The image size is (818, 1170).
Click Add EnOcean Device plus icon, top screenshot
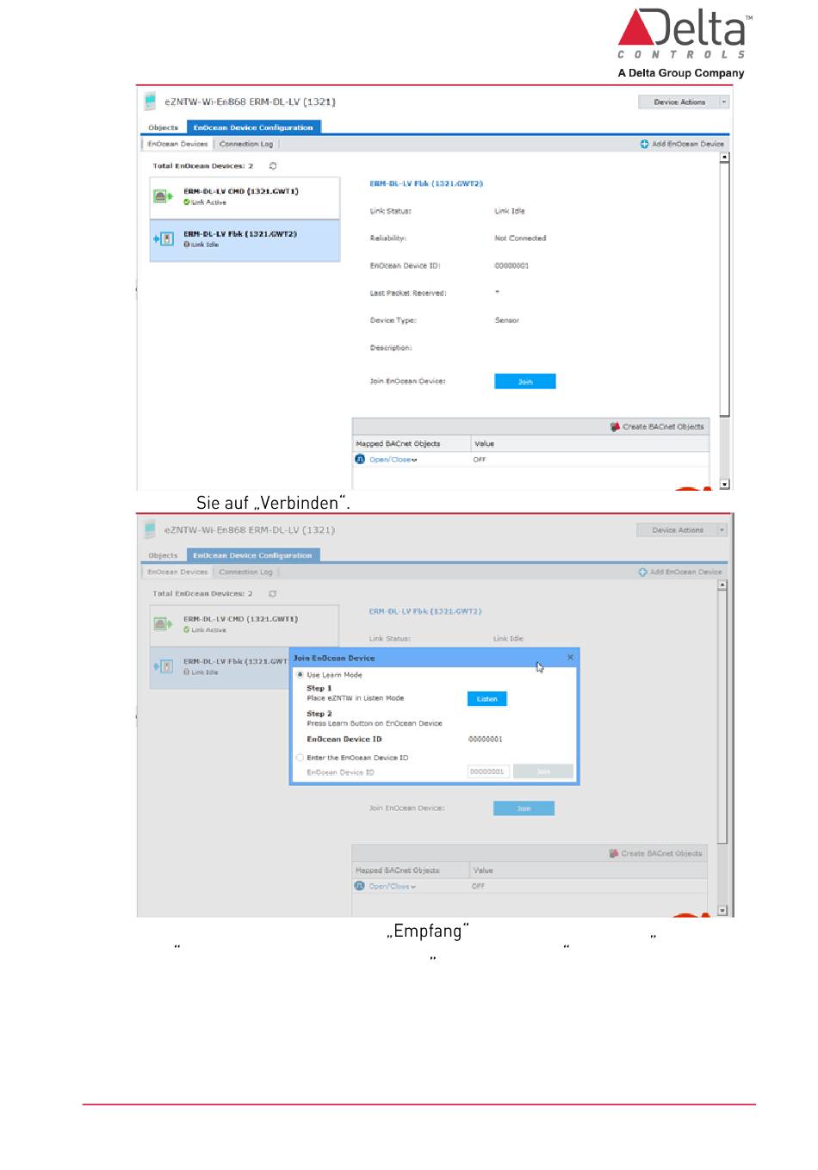coord(644,144)
